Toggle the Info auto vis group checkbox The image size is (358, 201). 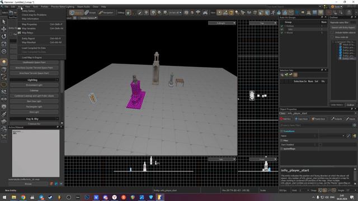point(282,30)
